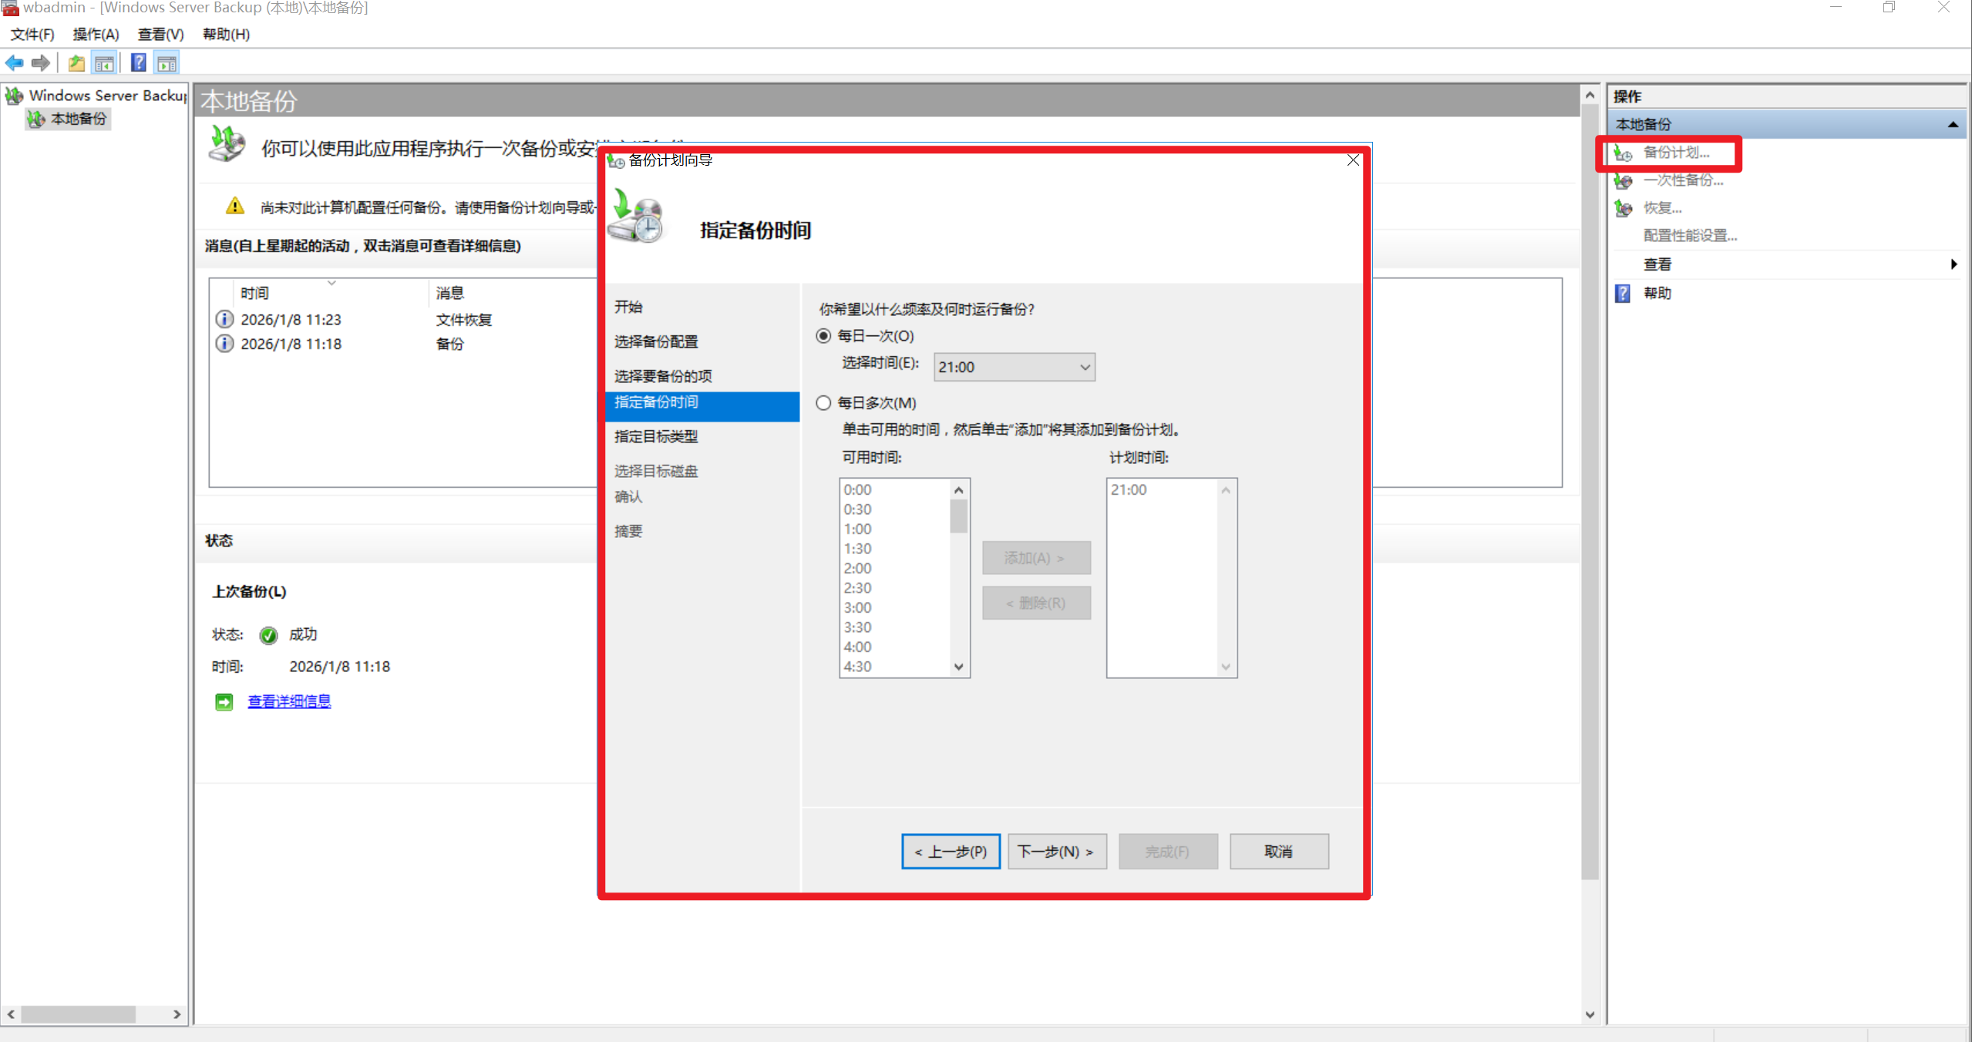
Task: Click the Recover icon in Actions pane
Action: [1624, 208]
